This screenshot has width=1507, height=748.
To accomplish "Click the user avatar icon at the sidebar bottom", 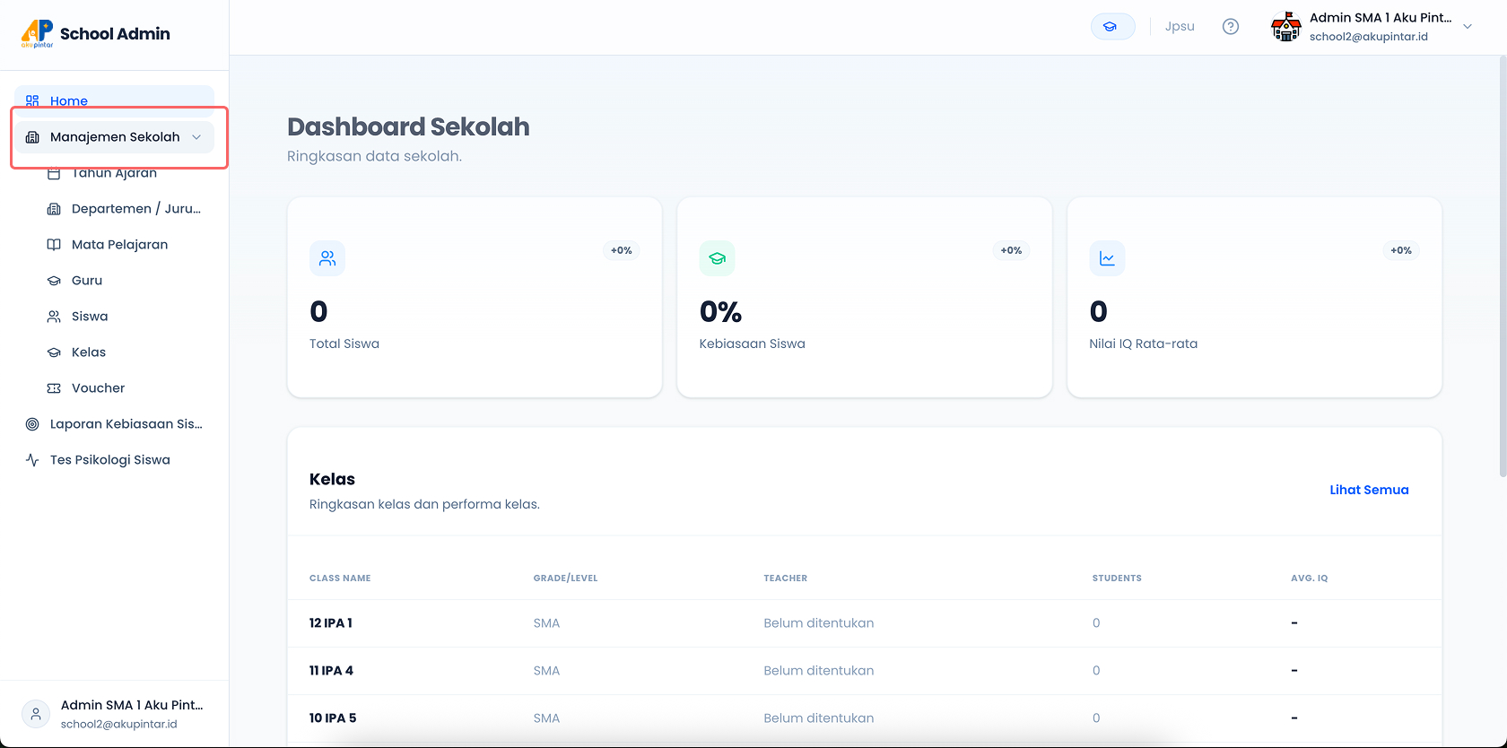I will click(36, 714).
